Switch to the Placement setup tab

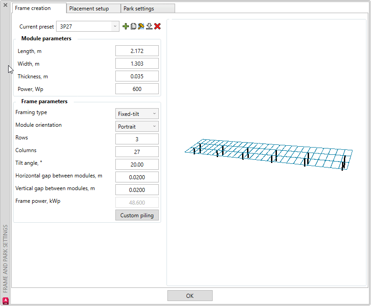93,8
